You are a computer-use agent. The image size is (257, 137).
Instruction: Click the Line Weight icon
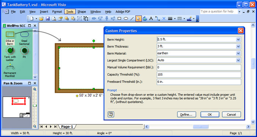[x=170, y=18]
